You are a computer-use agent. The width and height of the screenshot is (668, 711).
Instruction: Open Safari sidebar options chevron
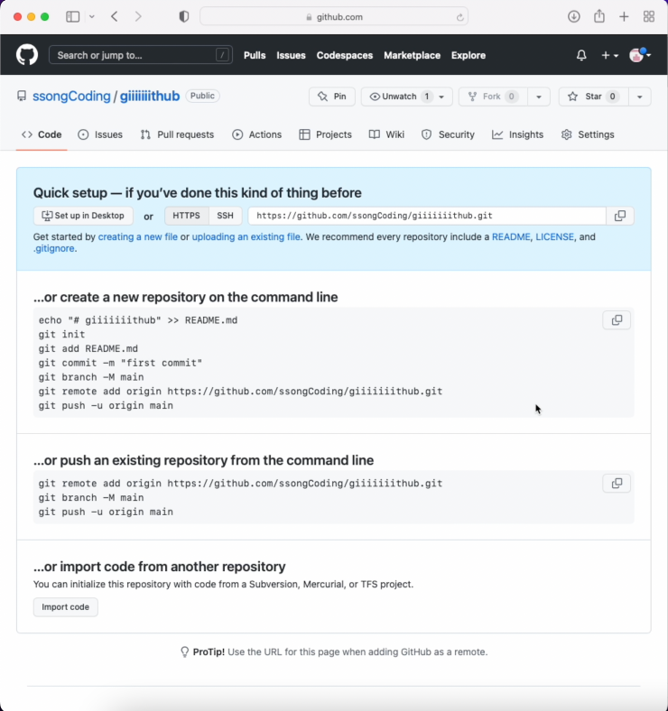click(x=92, y=17)
